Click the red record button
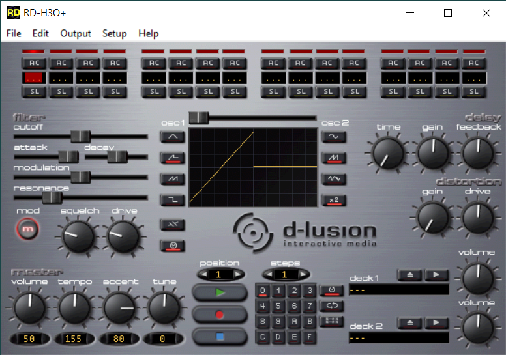Viewport: 506px width, 355px height. pyautogui.click(x=220, y=315)
